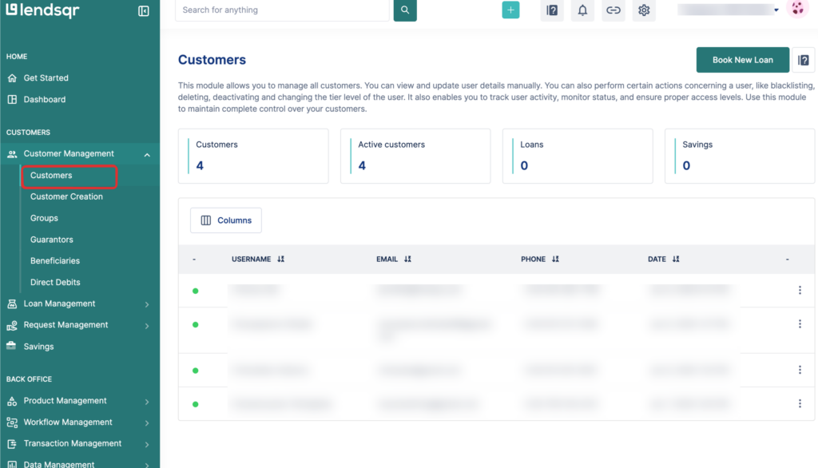Open the documentation icon beside notifications
The height and width of the screenshot is (468, 818).
point(551,10)
